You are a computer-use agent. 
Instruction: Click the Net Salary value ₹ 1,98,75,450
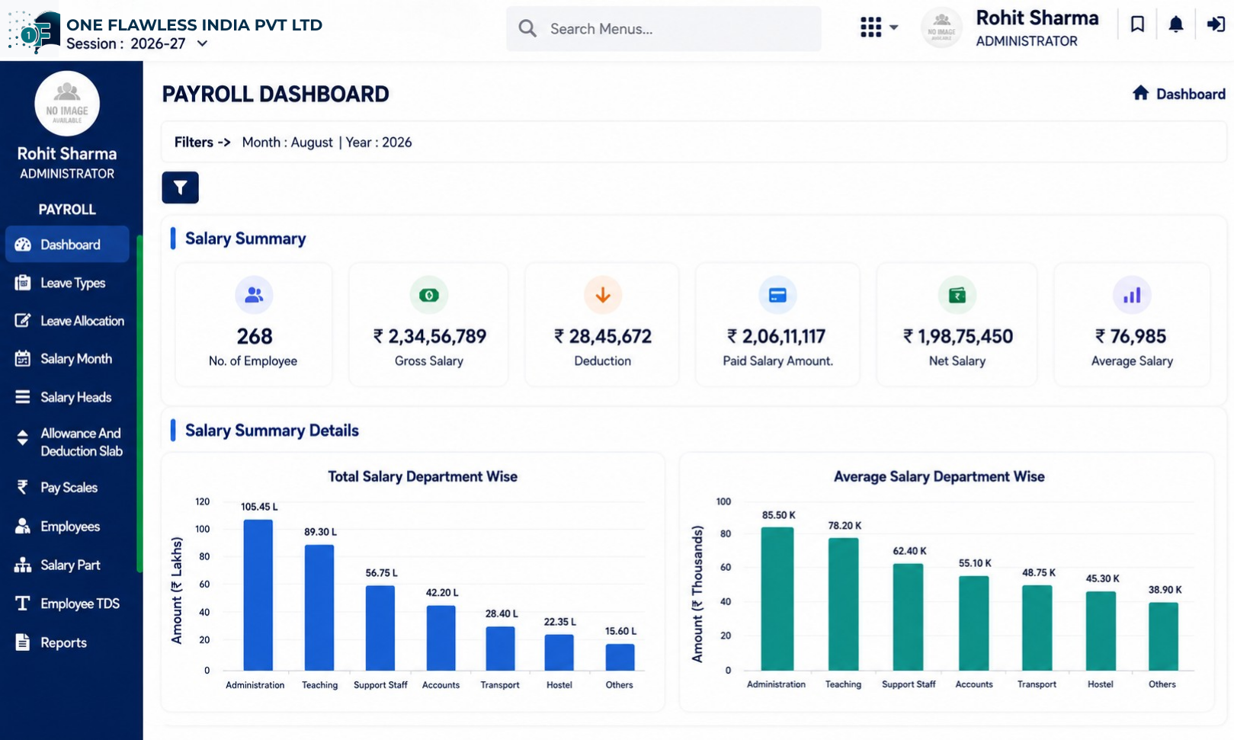957,336
